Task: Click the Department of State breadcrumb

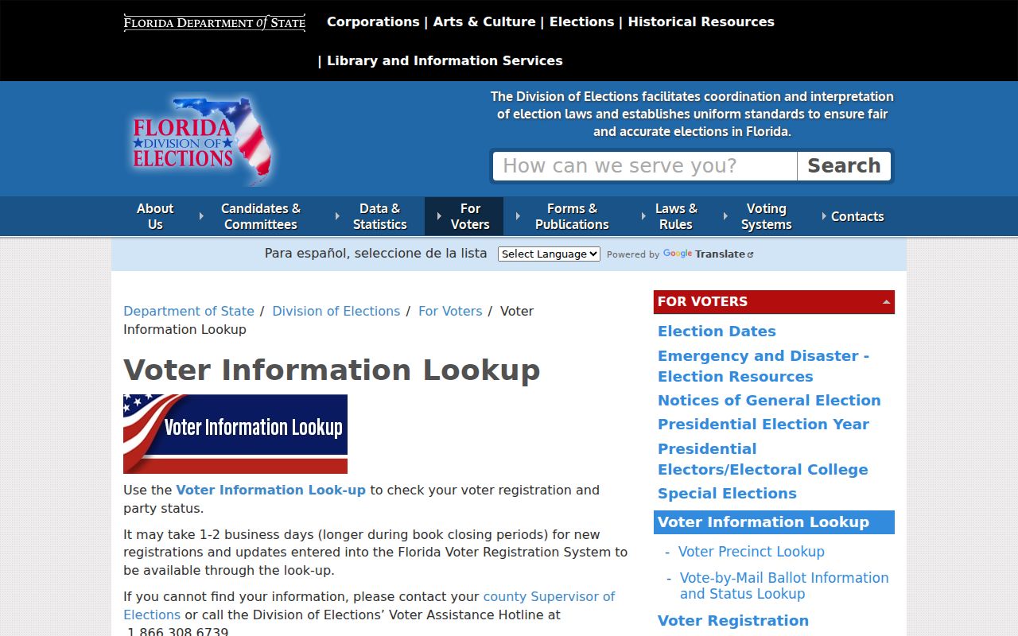Action: (188, 312)
